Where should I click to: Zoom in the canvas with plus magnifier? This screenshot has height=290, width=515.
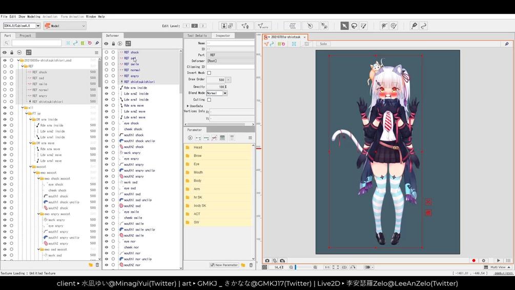point(315,267)
